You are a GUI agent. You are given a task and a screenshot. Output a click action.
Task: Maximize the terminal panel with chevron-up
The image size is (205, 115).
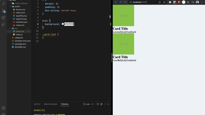(105, 104)
